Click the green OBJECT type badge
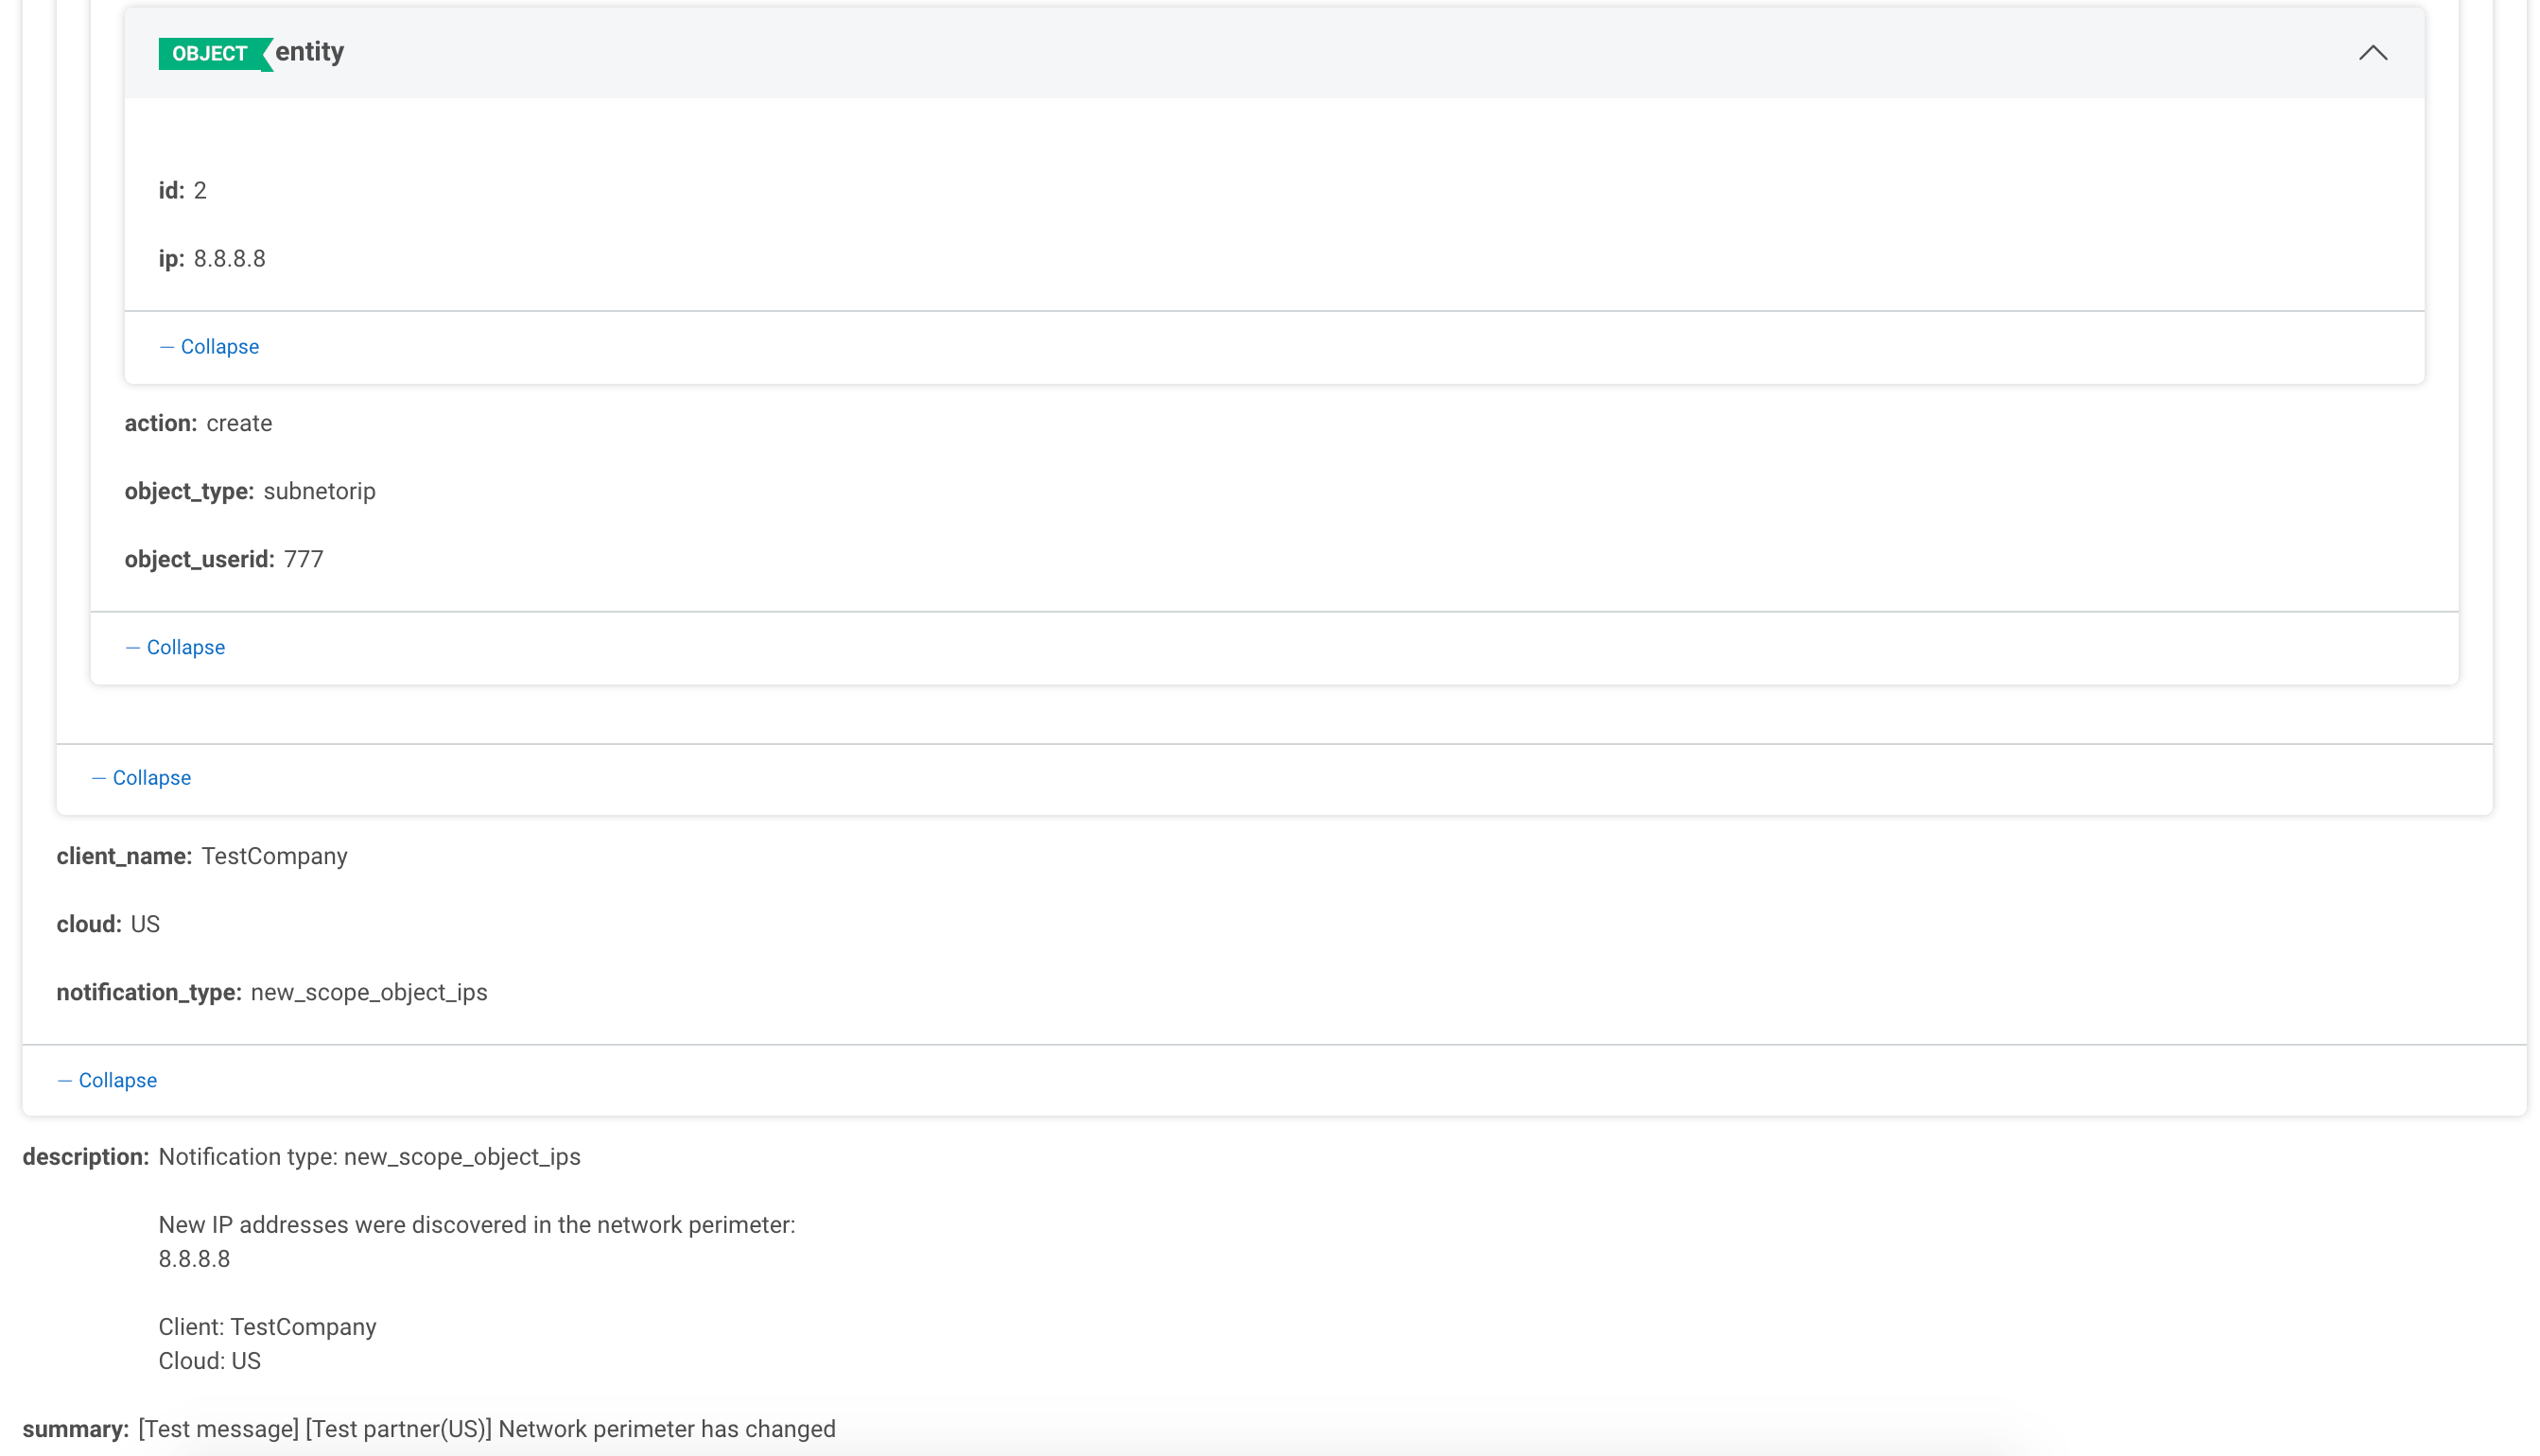Screen dimensions: 2540x1456 [x=207, y=53]
